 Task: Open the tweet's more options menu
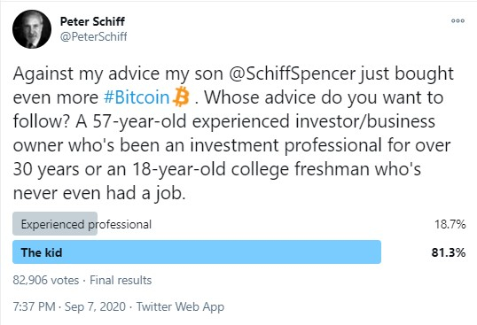457,20
